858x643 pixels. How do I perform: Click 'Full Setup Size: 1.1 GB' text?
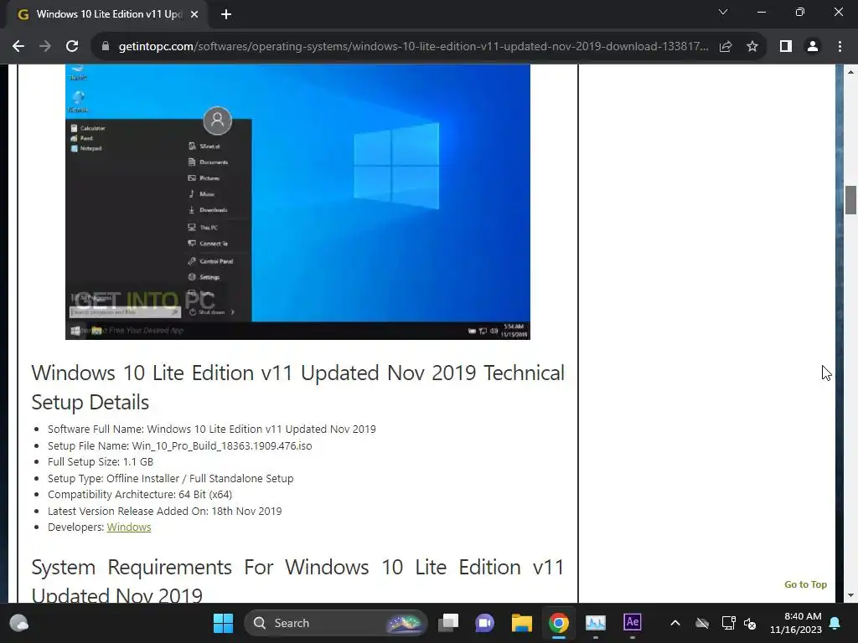tap(101, 462)
